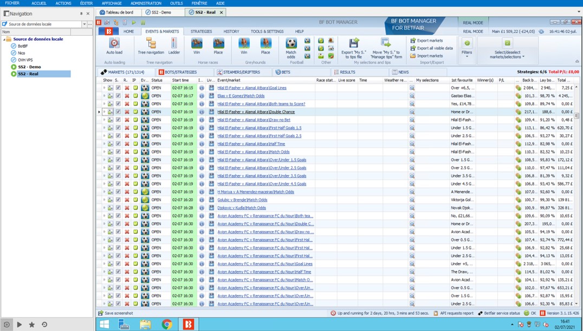Screen dimensions: 583x331
Task: Open Djokovic v Kudla\Match Odds link
Action: (x=242, y=208)
